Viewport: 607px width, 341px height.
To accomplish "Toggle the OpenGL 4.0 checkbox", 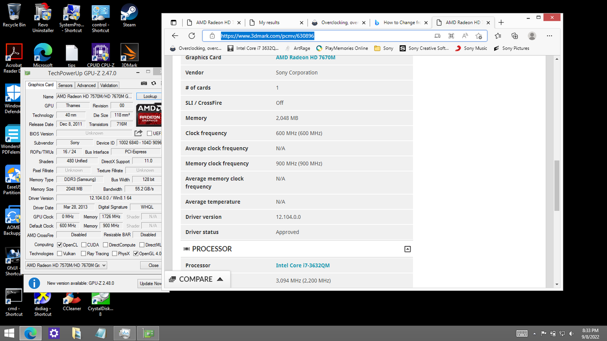I will point(136,254).
